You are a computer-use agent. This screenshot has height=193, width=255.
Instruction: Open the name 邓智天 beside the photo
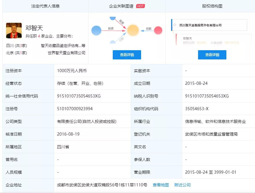[x=34, y=28]
